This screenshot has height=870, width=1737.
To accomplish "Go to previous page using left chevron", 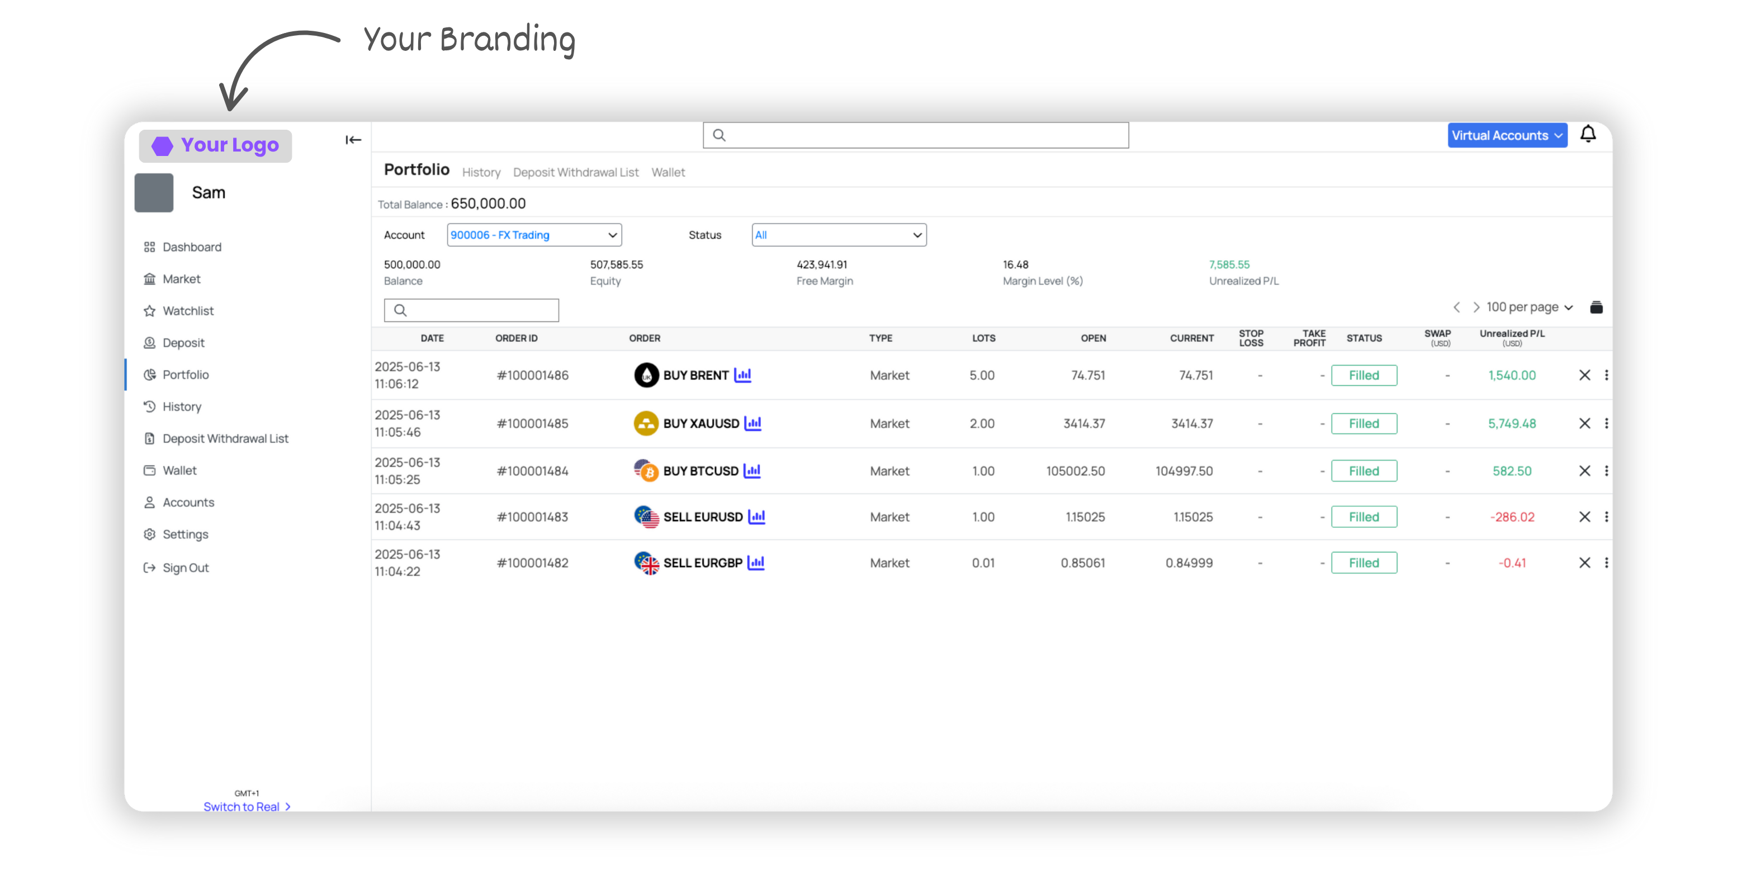I will 1456,308.
